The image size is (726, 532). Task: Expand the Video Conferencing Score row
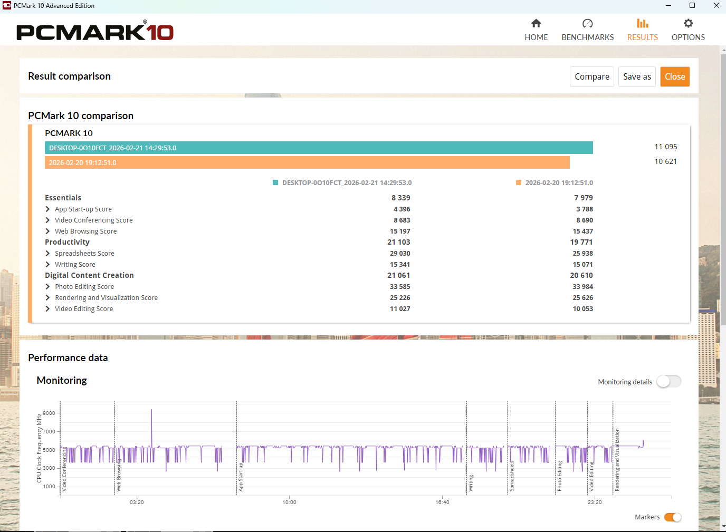[47, 220]
